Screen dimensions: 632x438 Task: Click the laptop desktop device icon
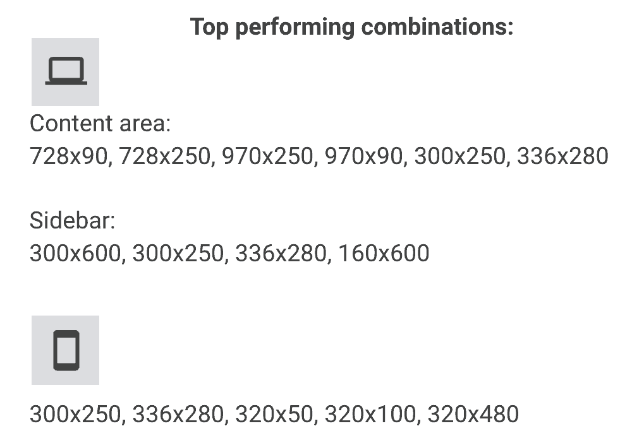65,71
